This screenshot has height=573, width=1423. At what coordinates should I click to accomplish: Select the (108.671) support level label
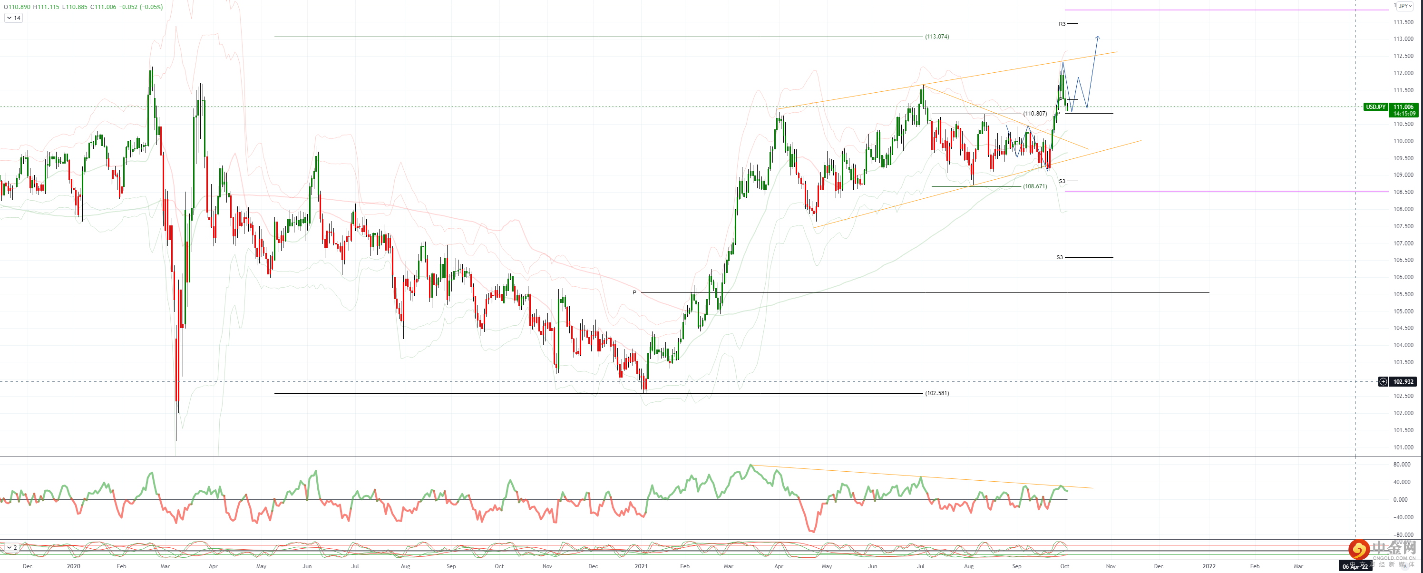(x=1034, y=186)
